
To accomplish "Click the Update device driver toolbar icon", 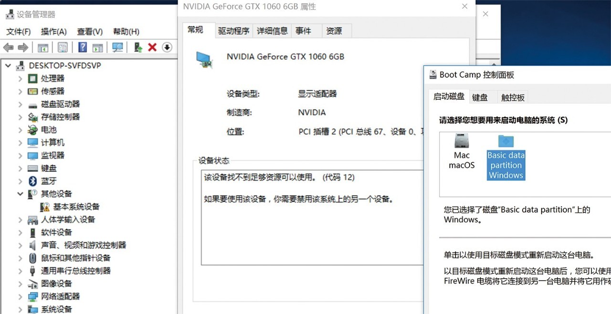I will pos(138,47).
